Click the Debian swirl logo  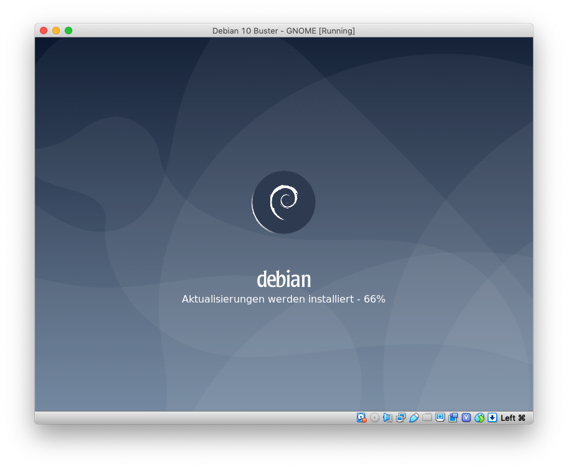(x=283, y=202)
